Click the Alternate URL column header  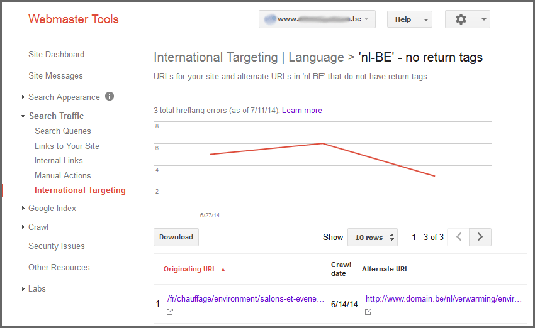click(385, 269)
